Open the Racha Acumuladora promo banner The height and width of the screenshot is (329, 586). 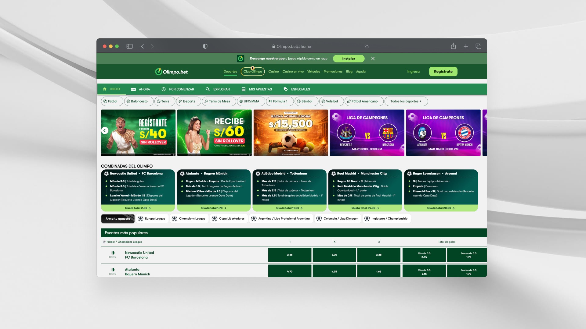point(291,133)
